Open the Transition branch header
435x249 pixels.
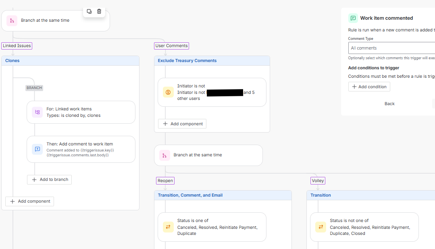[370, 195]
